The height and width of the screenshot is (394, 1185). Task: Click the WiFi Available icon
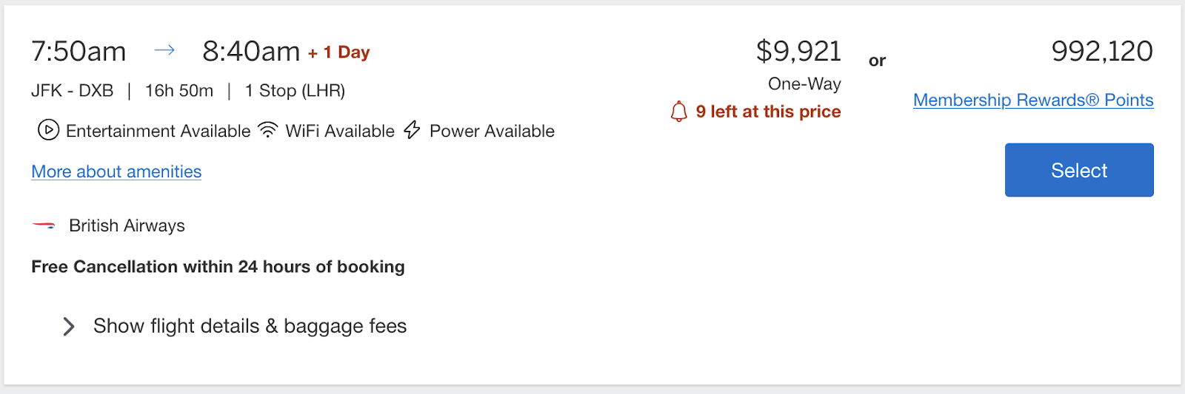[x=267, y=130]
